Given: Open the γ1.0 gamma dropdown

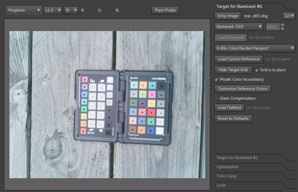Looking at the screenshot, I should [x=53, y=10].
